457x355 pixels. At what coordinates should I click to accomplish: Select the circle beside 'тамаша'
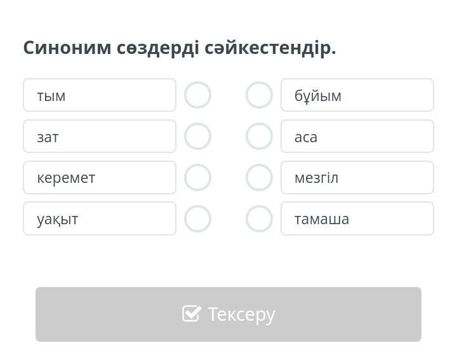pos(259,219)
